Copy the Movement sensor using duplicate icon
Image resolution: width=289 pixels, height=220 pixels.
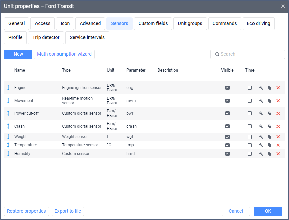[x=269, y=101]
